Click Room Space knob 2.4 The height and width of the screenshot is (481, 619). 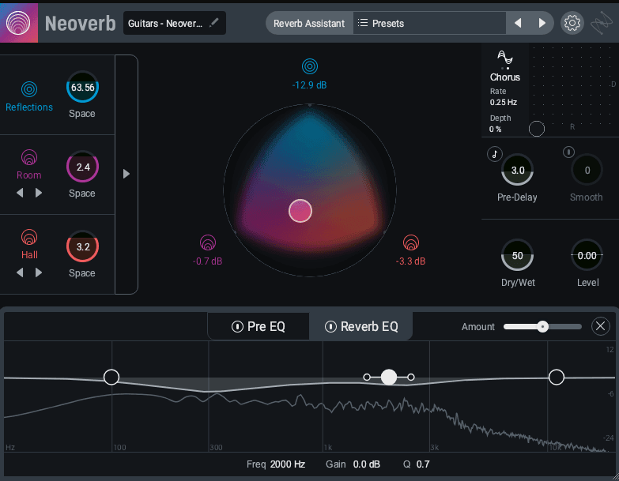click(x=82, y=167)
